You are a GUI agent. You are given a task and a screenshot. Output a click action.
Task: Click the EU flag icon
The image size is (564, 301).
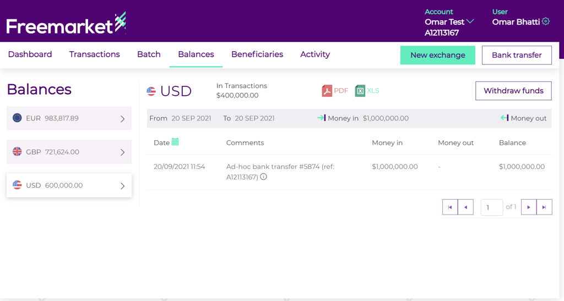pos(17,118)
